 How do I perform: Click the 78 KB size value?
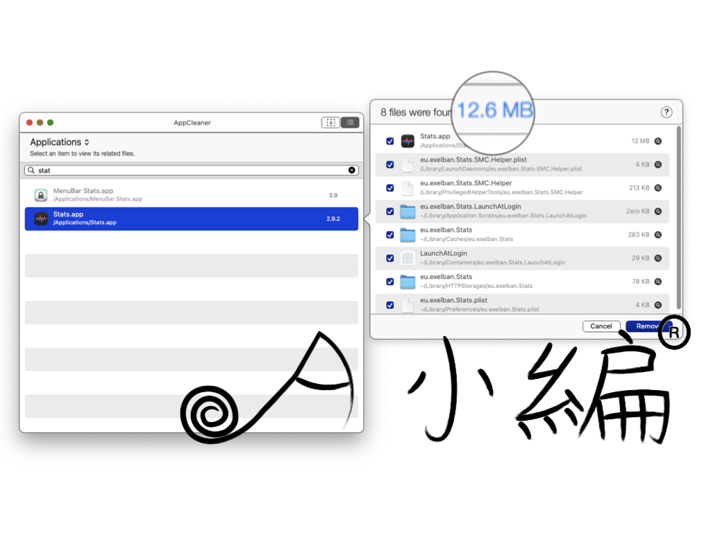click(x=641, y=282)
